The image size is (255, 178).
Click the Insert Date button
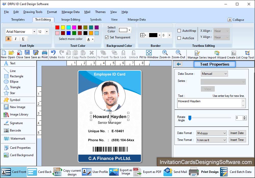[237, 133]
